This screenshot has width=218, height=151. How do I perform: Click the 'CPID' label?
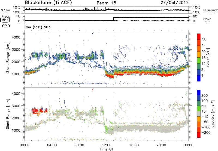tap(6, 26)
